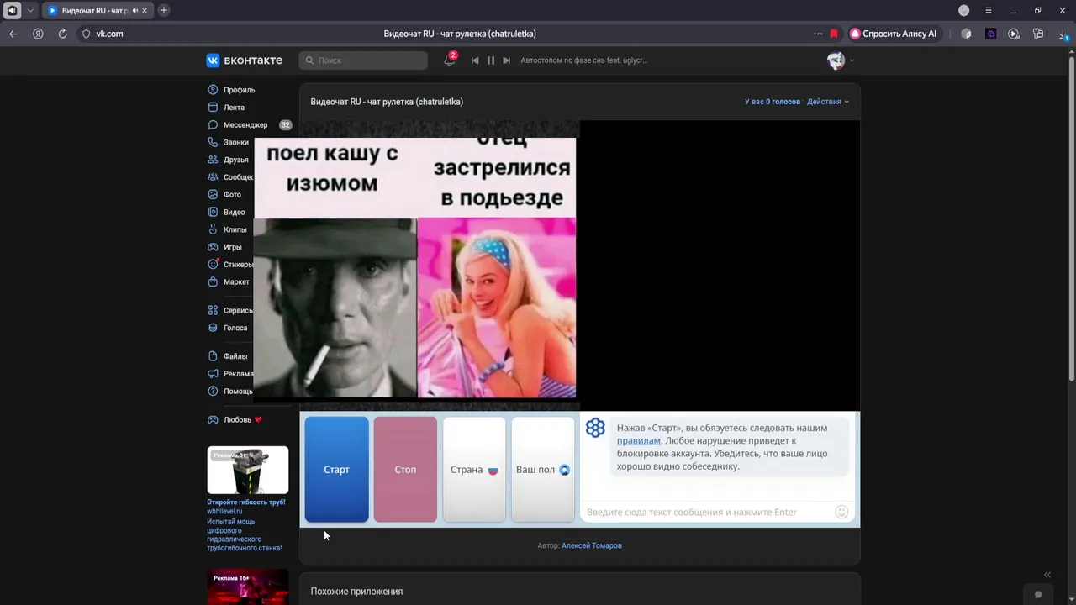Click the Сообщества group icon

tap(213, 177)
